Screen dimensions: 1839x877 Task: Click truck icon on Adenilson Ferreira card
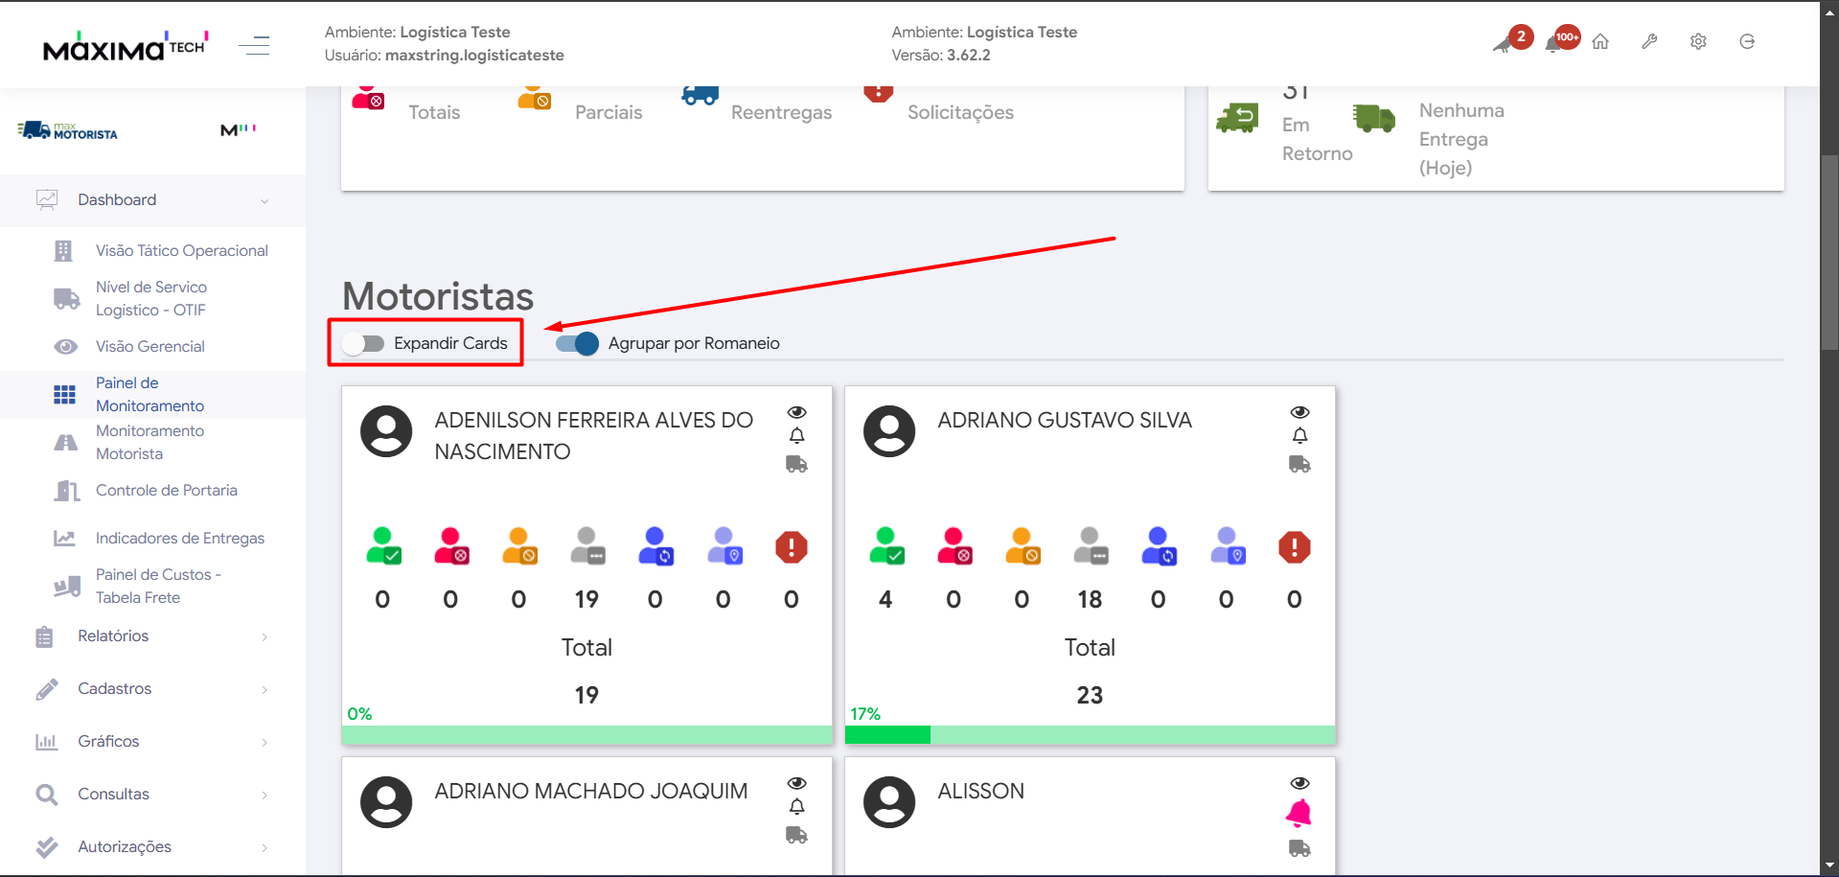coord(796,465)
